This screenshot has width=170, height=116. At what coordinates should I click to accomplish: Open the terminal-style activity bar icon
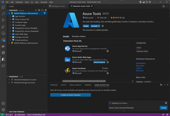point(3,65)
